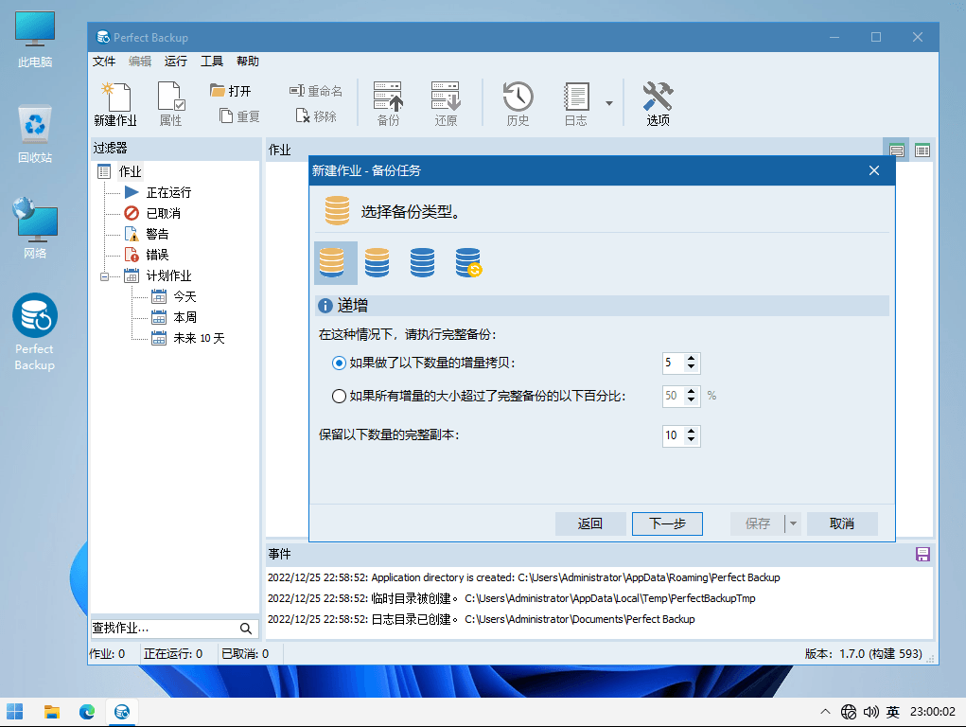Select the 本周 scheduled filter

point(184,317)
